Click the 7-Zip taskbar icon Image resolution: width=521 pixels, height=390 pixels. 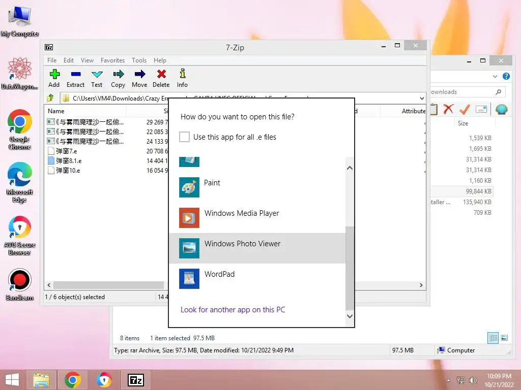[136, 380]
